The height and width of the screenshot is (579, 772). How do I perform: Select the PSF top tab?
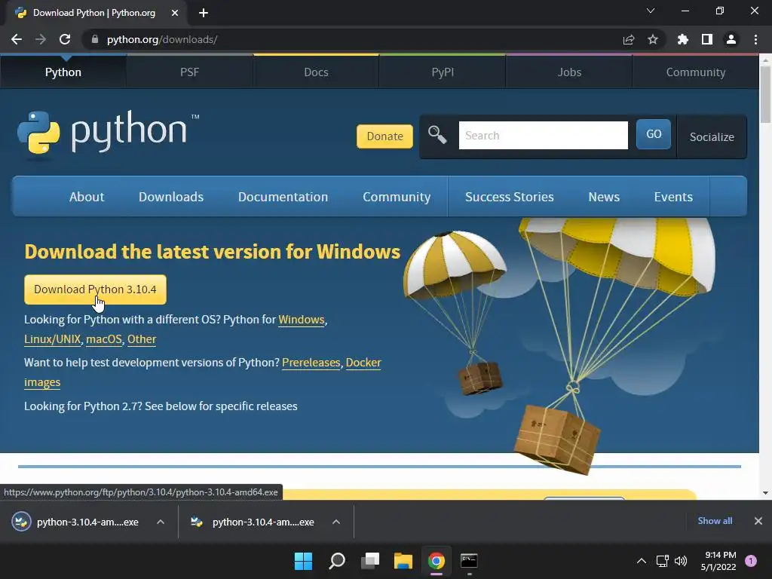(x=189, y=72)
